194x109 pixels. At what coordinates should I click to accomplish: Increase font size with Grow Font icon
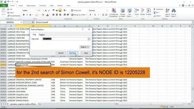(x=46, y=11)
